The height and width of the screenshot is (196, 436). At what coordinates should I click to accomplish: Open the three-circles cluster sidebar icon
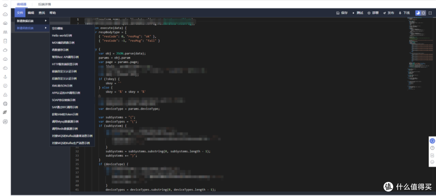click(x=5, y=95)
